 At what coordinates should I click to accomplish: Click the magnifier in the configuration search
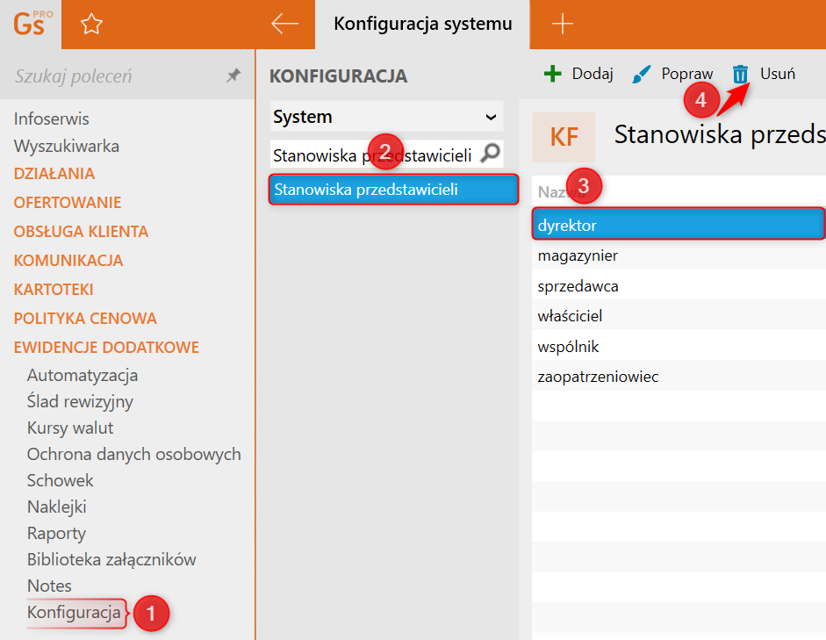491,154
